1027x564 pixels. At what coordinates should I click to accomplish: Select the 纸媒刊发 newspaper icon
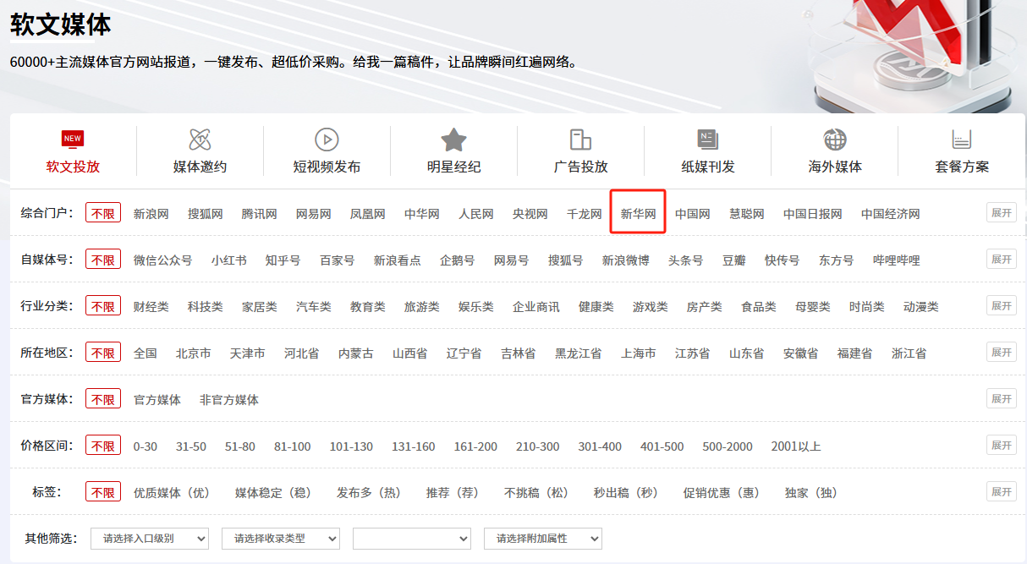point(707,140)
